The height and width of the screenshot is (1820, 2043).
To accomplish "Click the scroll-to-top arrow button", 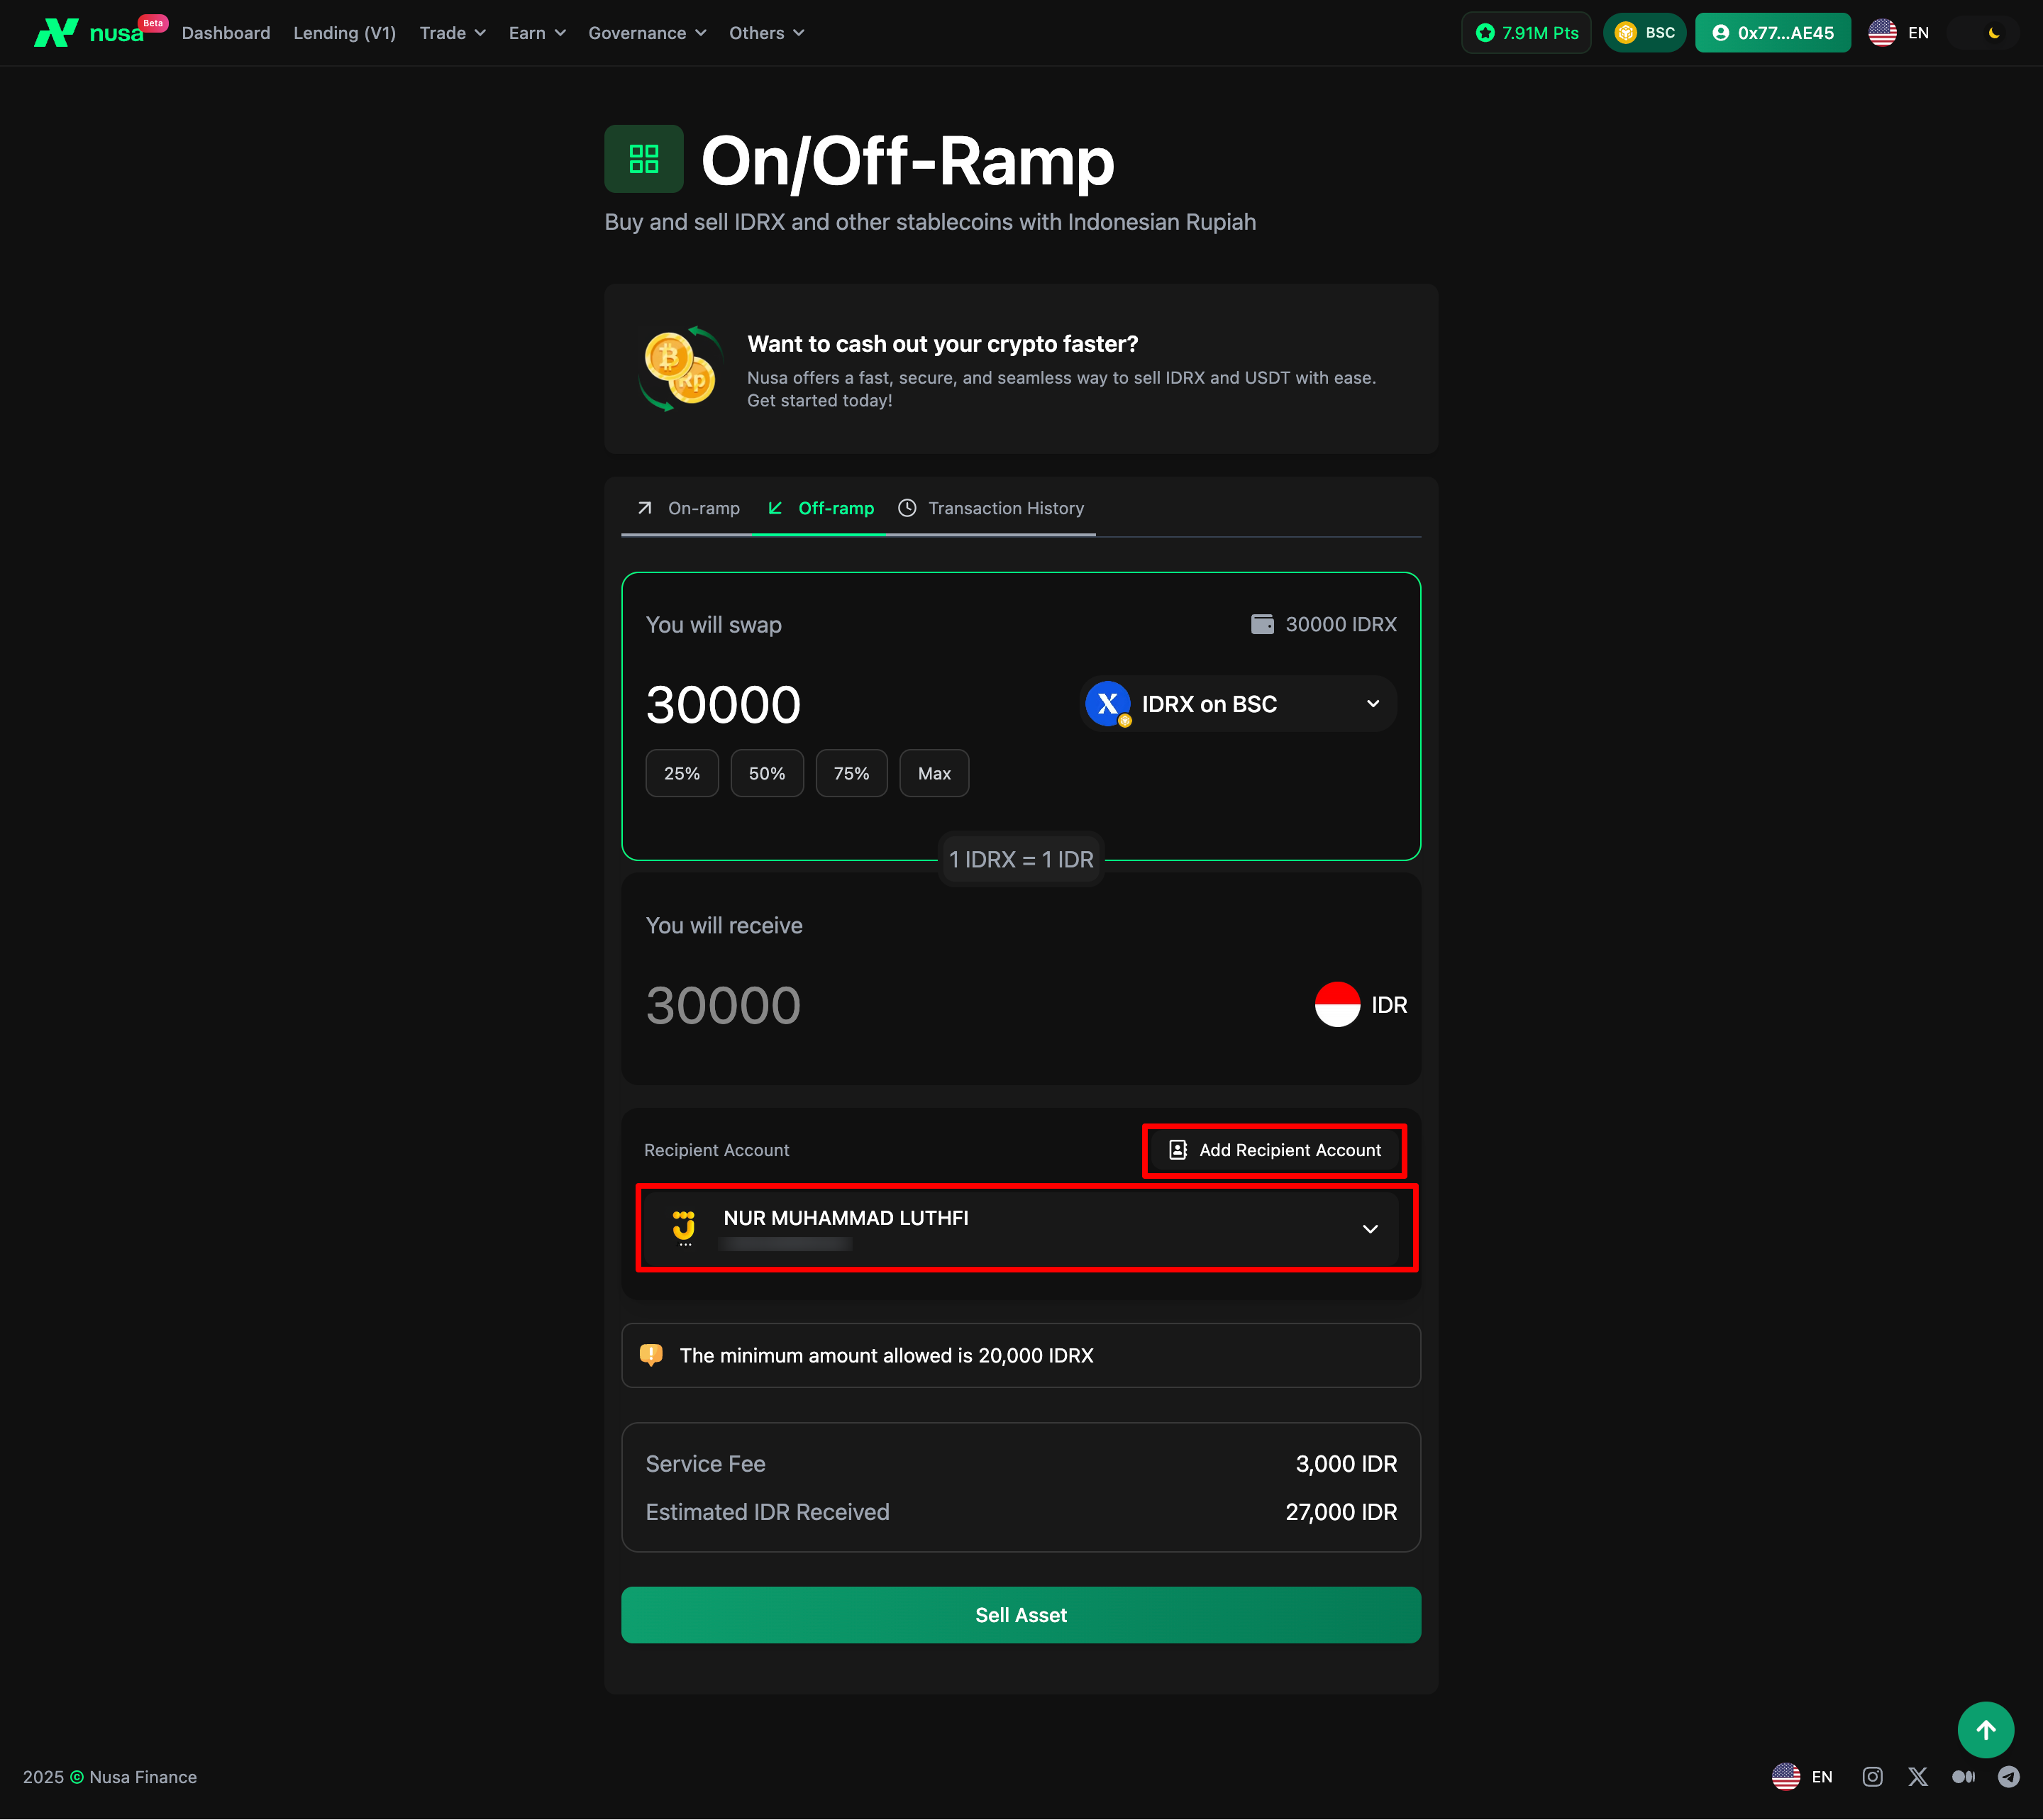I will point(1985,1729).
